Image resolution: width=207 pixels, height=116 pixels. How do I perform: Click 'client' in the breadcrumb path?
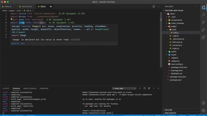[x=5, y=11]
